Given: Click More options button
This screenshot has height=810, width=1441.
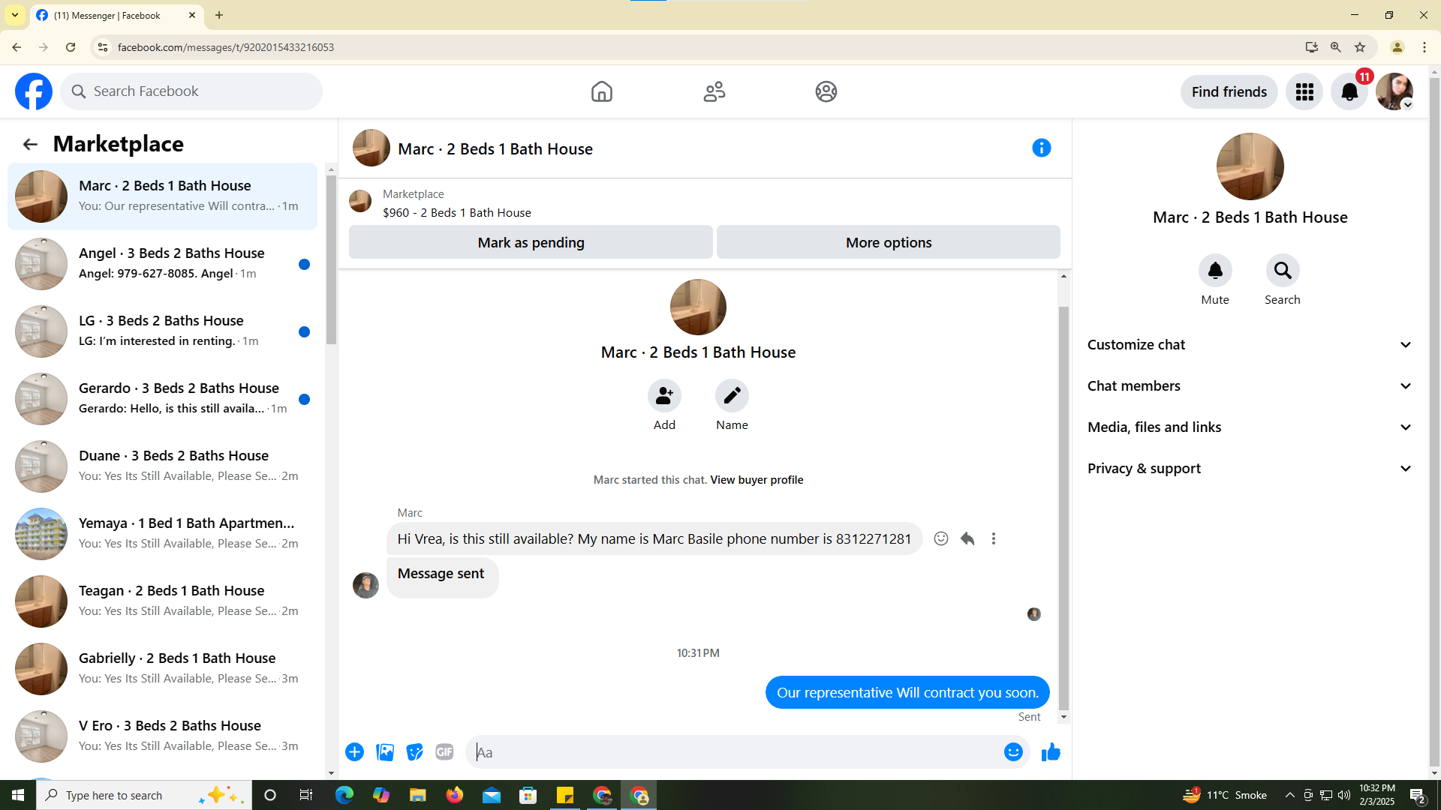Looking at the screenshot, I should [x=888, y=242].
